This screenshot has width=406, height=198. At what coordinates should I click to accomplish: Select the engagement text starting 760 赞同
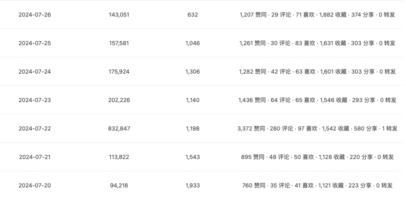(x=317, y=185)
